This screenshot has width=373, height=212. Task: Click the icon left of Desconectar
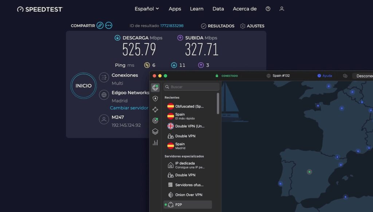pyautogui.click(x=345, y=76)
